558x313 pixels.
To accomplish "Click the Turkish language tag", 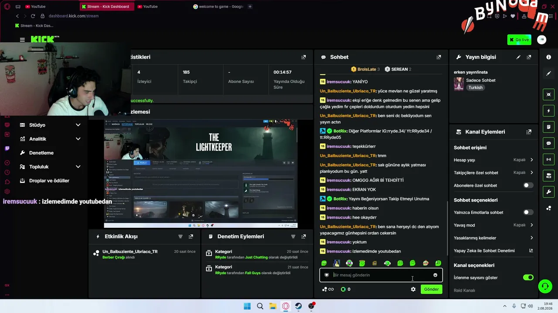I will [x=476, y=87].
